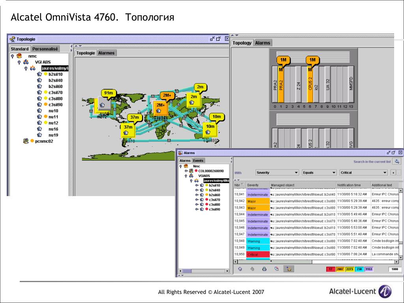Click the VGI ABS network icon in Topologie tree
Screen dimensions: 404x303
(26, 62)
